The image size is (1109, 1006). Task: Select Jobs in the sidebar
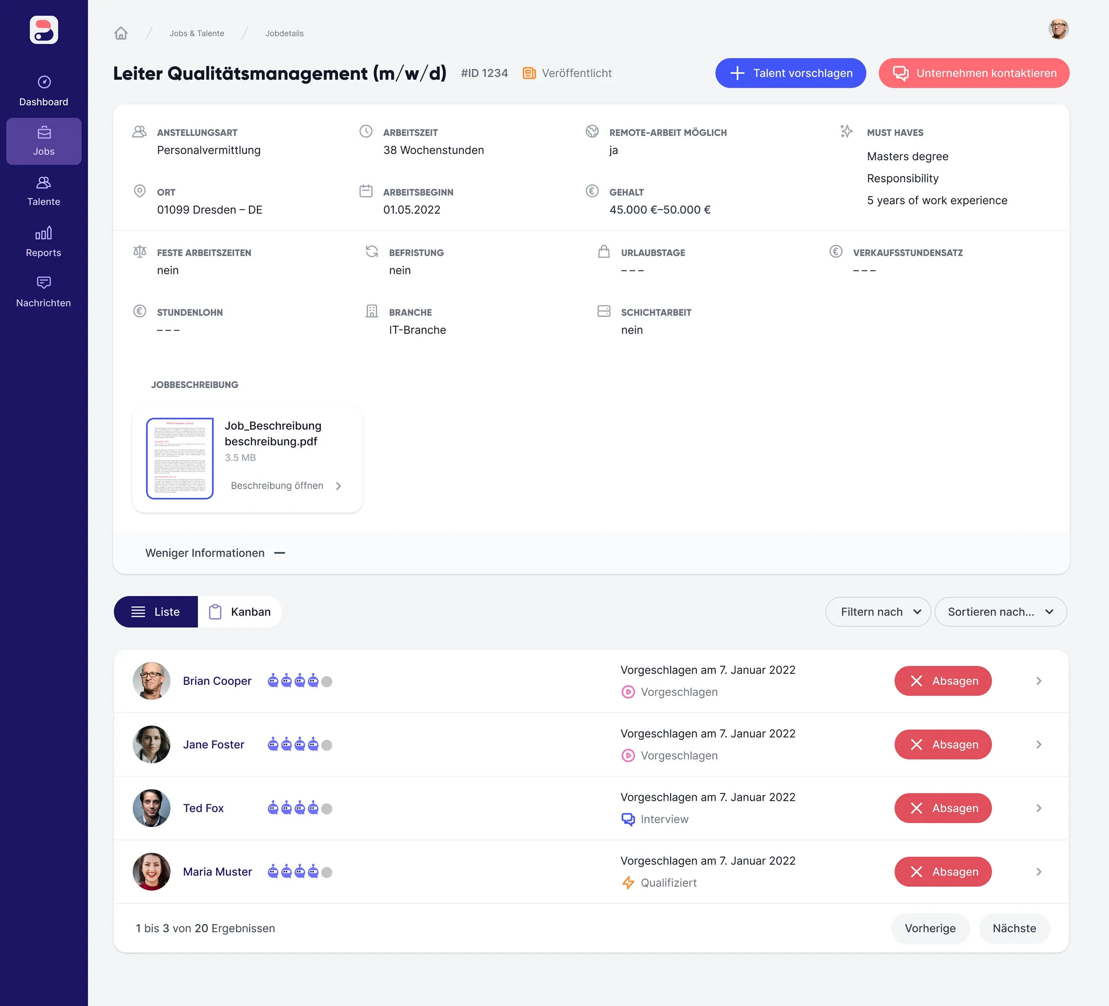(43, 141)
